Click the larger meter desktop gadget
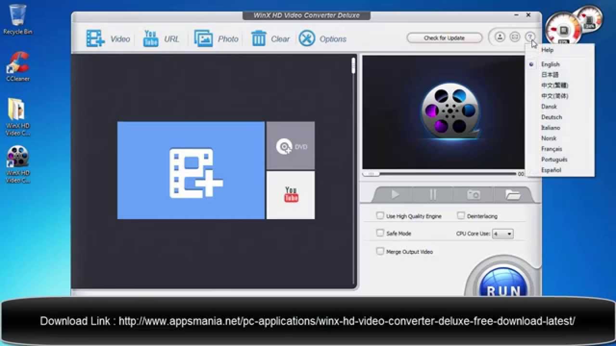This screenshot has width=616, height=346. (564, 29)
